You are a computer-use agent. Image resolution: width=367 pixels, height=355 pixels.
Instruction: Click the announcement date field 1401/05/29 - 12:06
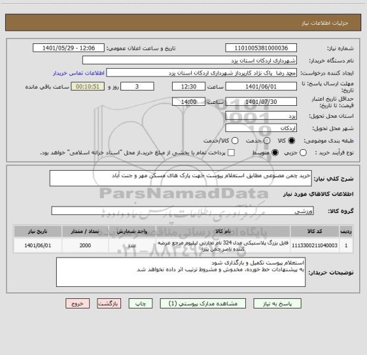pyautogui.click(x=69, y=48)
